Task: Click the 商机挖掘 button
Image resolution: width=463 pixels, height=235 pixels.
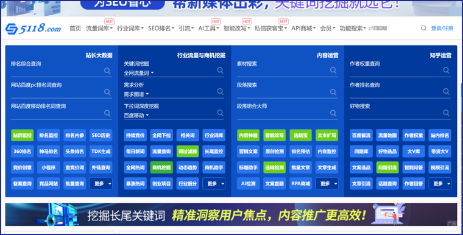Action: click(x=161, y=167)
